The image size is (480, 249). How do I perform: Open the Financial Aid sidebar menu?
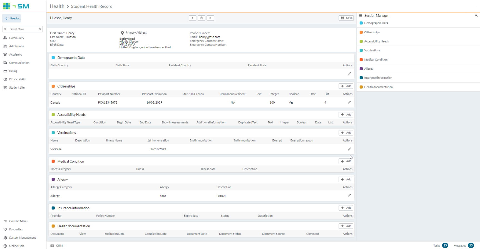[14, 79]
